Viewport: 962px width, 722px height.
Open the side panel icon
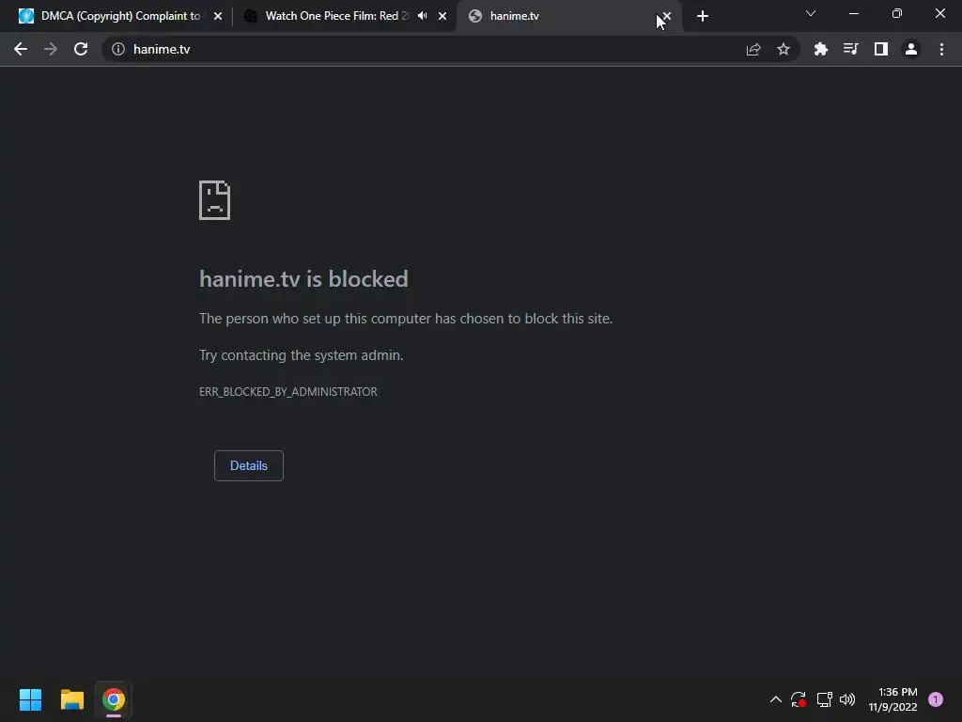881,49
